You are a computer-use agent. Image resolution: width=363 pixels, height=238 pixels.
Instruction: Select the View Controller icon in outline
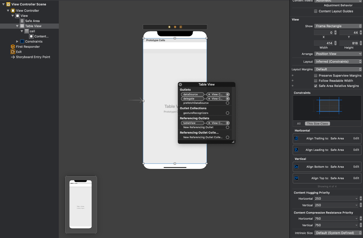coord(13,11)
